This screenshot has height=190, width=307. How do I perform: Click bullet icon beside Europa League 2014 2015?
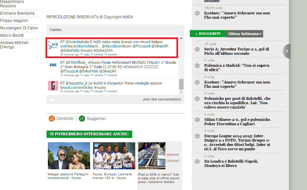point(197,136)
